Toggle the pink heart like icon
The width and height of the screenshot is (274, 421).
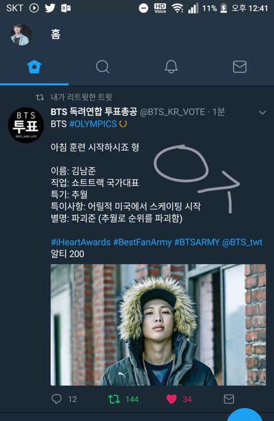[171, 399]
